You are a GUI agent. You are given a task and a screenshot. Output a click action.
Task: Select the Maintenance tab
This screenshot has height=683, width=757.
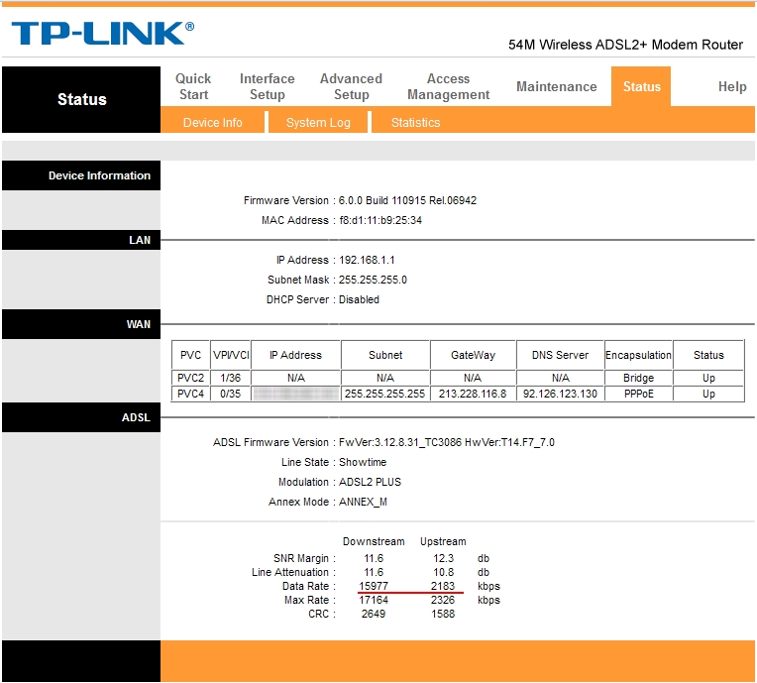pos(556,86)
